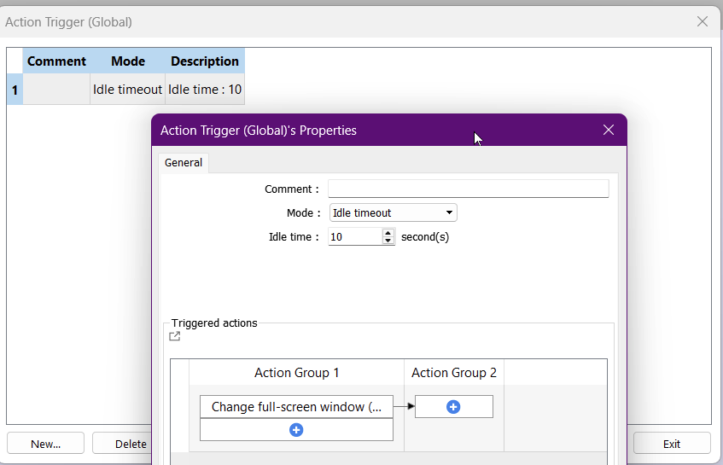Hit the Exit button

click(x=672, y=444)
